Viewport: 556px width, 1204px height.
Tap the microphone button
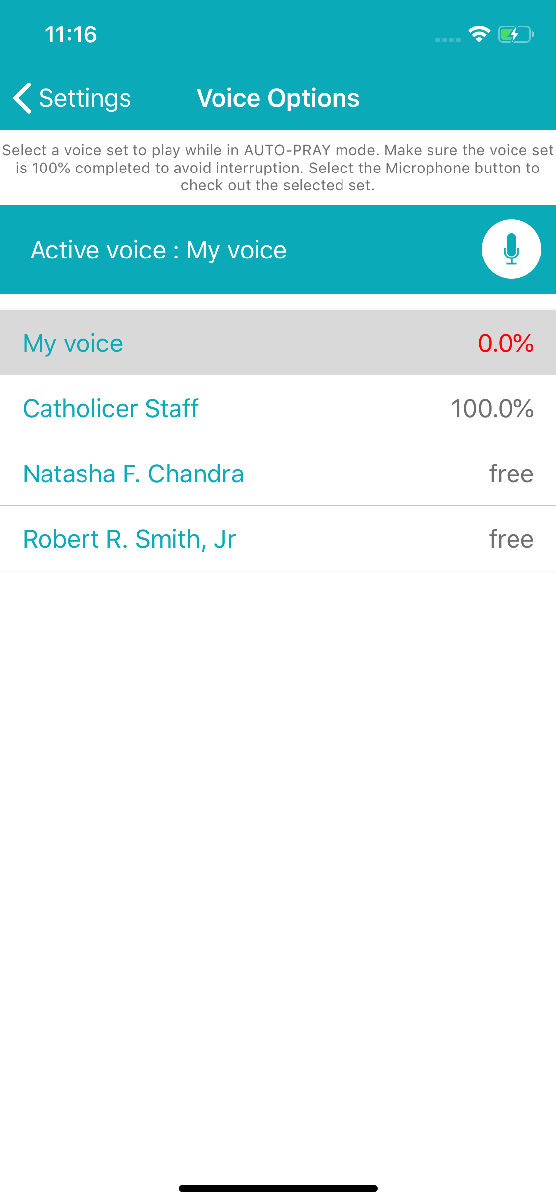pyautogui.click(x=511, y=249)
